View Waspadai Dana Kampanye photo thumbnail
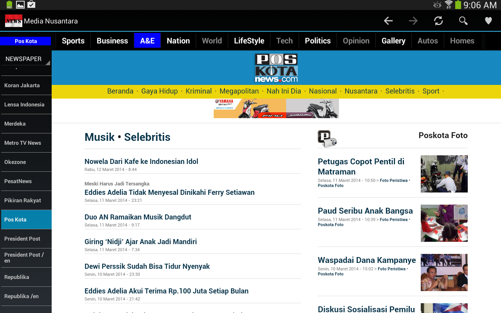This screenshot has height=313, width=501. (x=444, y=272)
